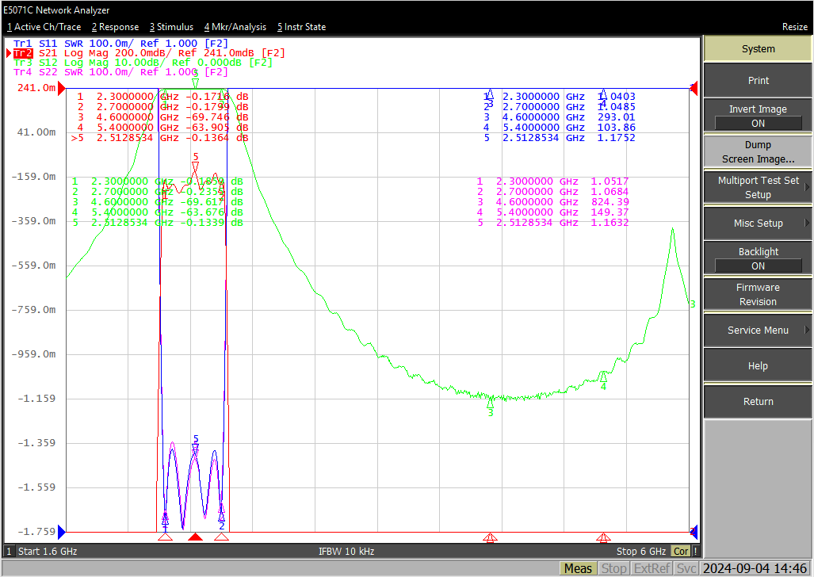Click the -1.759 bottom scale value

36,531
